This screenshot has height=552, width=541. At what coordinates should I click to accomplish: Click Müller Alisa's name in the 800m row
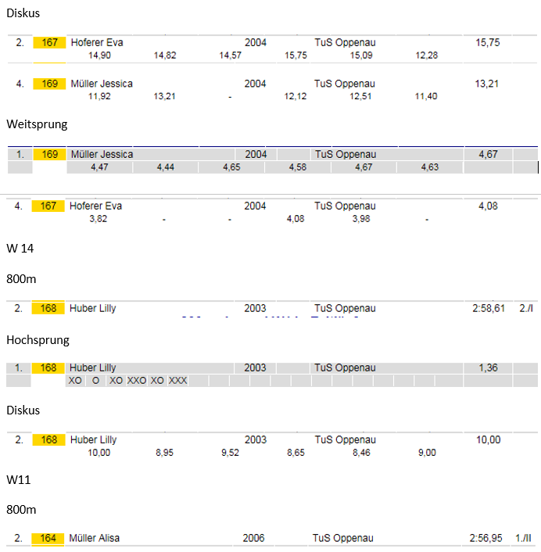95,538
